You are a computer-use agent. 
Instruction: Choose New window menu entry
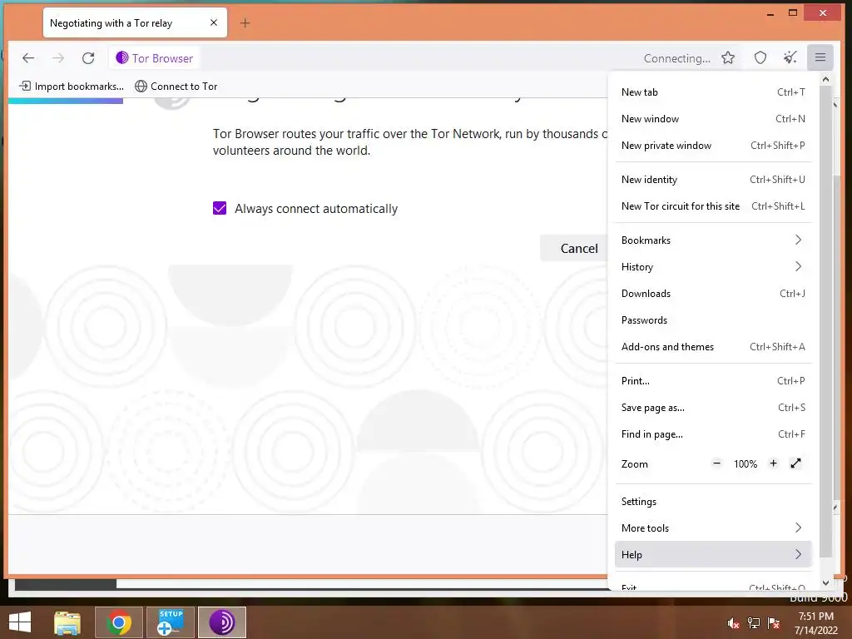[x=713, y=119]
